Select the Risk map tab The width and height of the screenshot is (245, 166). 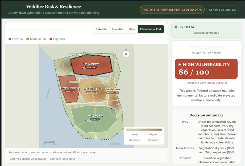(x=132, y=29)
